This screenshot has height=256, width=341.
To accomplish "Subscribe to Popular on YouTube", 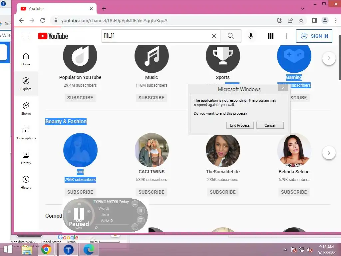I will pyautogui.click(x=80, y=98).
